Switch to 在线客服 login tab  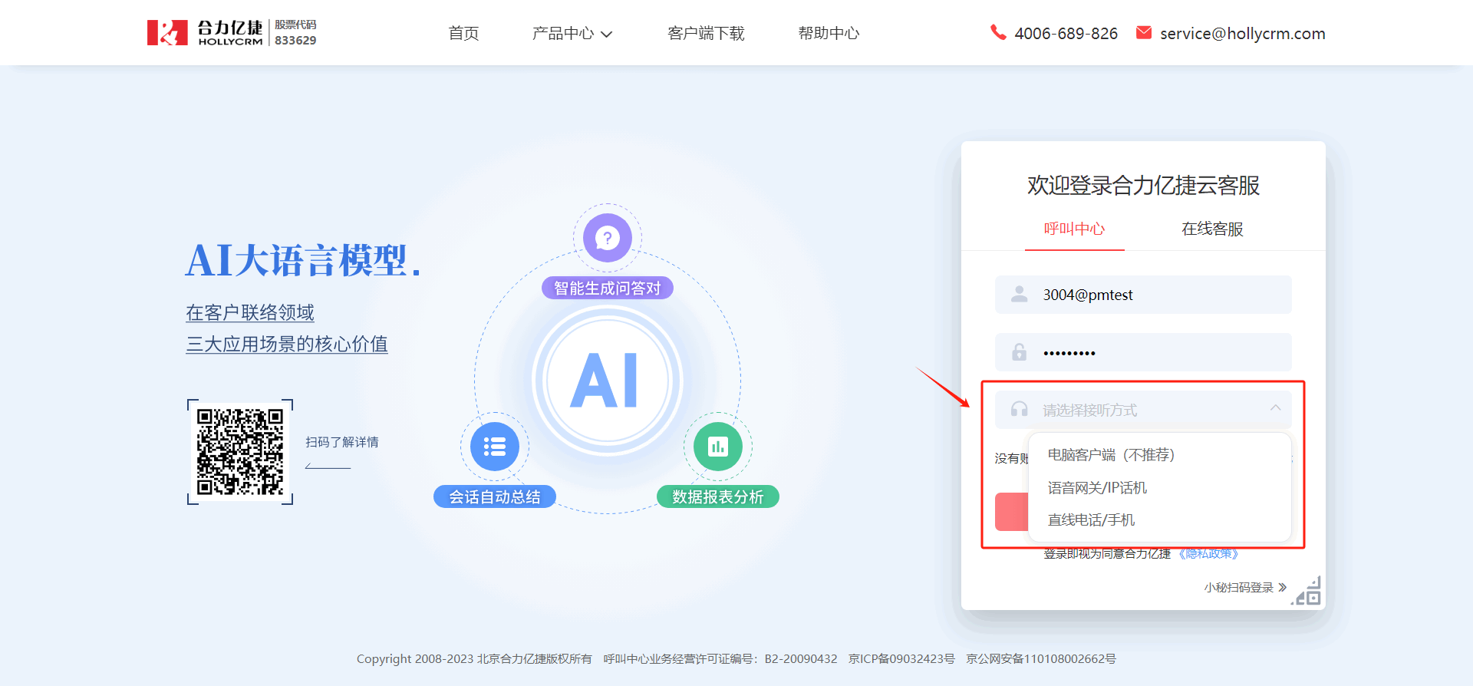[1212, 229]
